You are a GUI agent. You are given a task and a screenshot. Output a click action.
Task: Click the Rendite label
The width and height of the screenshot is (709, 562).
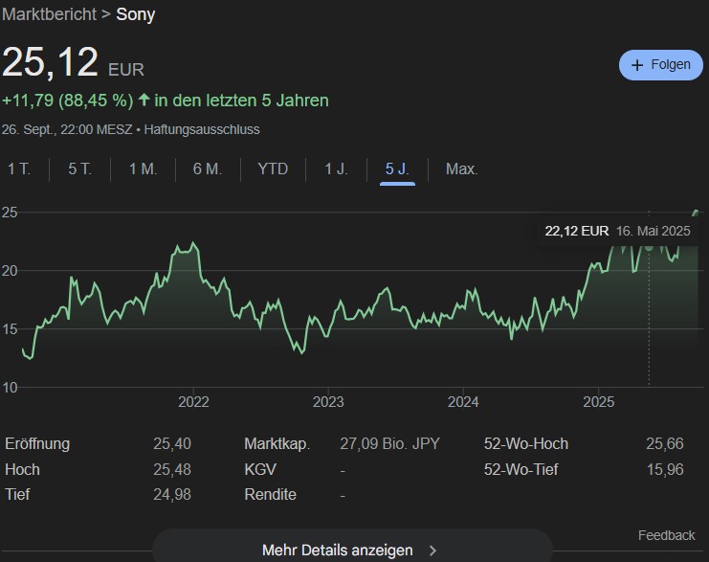(x=271, y=495)
